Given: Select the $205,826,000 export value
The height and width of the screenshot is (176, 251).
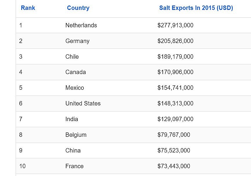Looking at the screenshot, I should (x=175, y=41).
